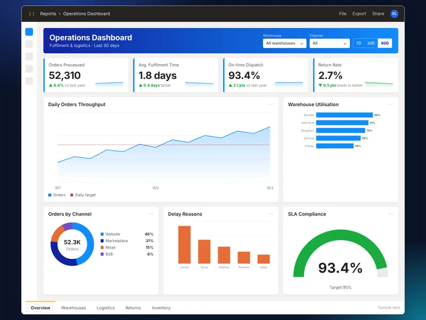Expand the All warehouses dropdown
Image resolution: width=426 pixels, height=320 pixels.
284,43
